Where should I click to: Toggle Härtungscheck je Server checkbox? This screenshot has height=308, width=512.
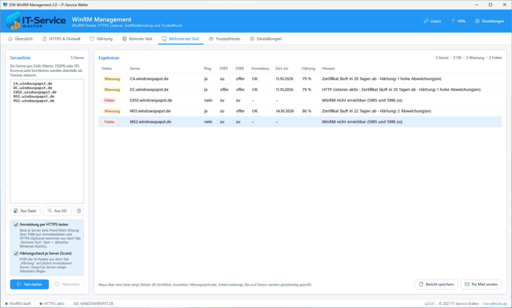point(15,253)
